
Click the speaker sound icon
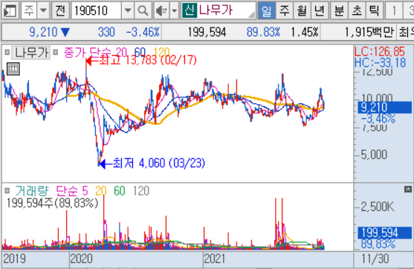pyautogui.click(x=161, y=10)
